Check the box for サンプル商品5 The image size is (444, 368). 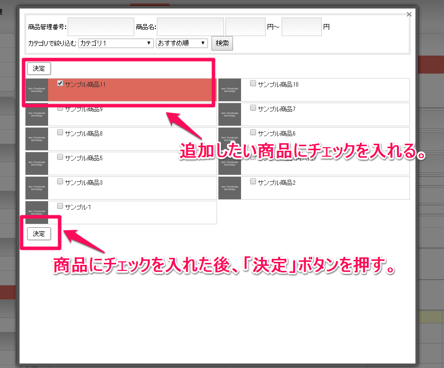(x=60, y=157)
